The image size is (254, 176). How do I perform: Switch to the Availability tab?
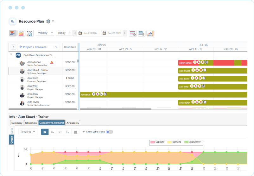click(x=73, y=123)
